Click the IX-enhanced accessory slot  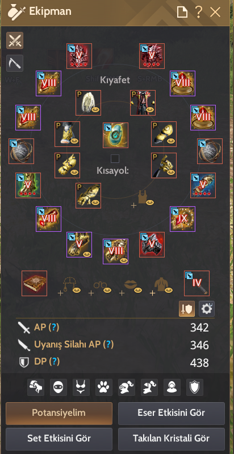coord(183,219)
